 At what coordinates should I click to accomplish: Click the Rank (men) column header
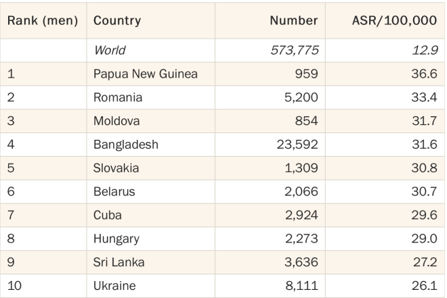[x=43, y=20]
